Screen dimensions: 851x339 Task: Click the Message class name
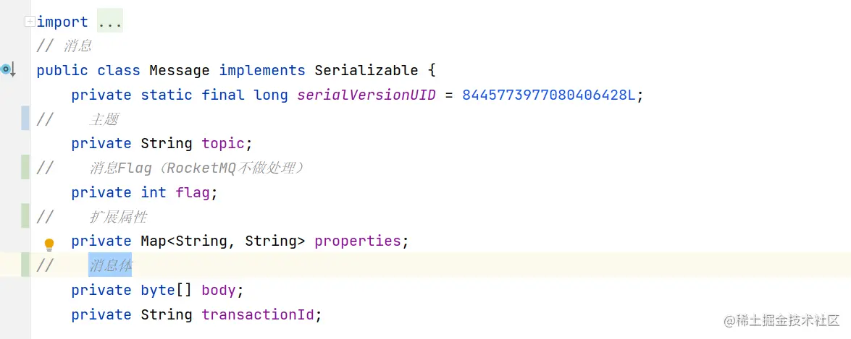pyautogui.click(x=180, y=70)
